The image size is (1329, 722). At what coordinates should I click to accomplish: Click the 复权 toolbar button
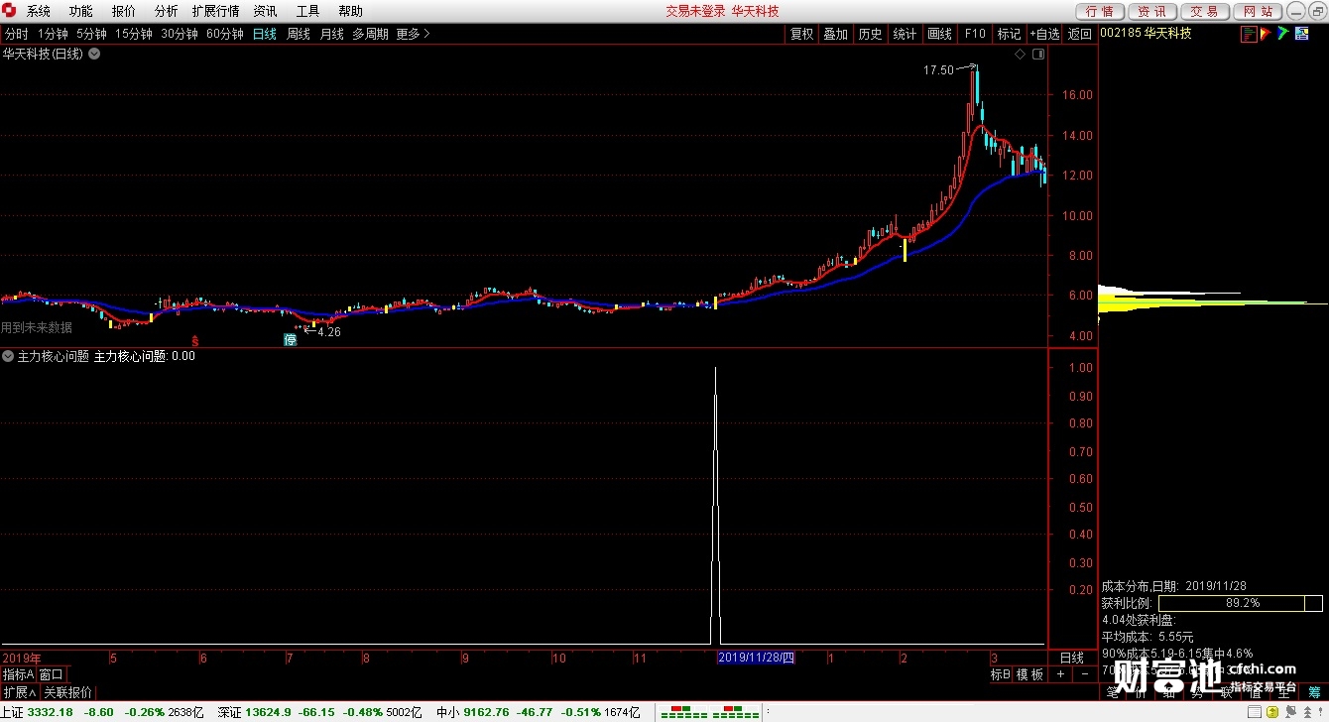pyautogui.click(x=801, y=34)
